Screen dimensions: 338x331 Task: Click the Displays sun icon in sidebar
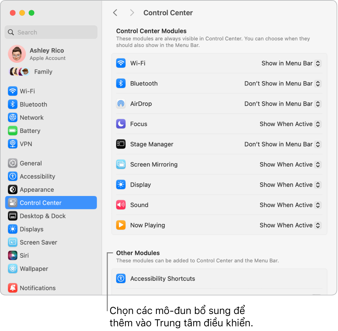tap(12, 229)
